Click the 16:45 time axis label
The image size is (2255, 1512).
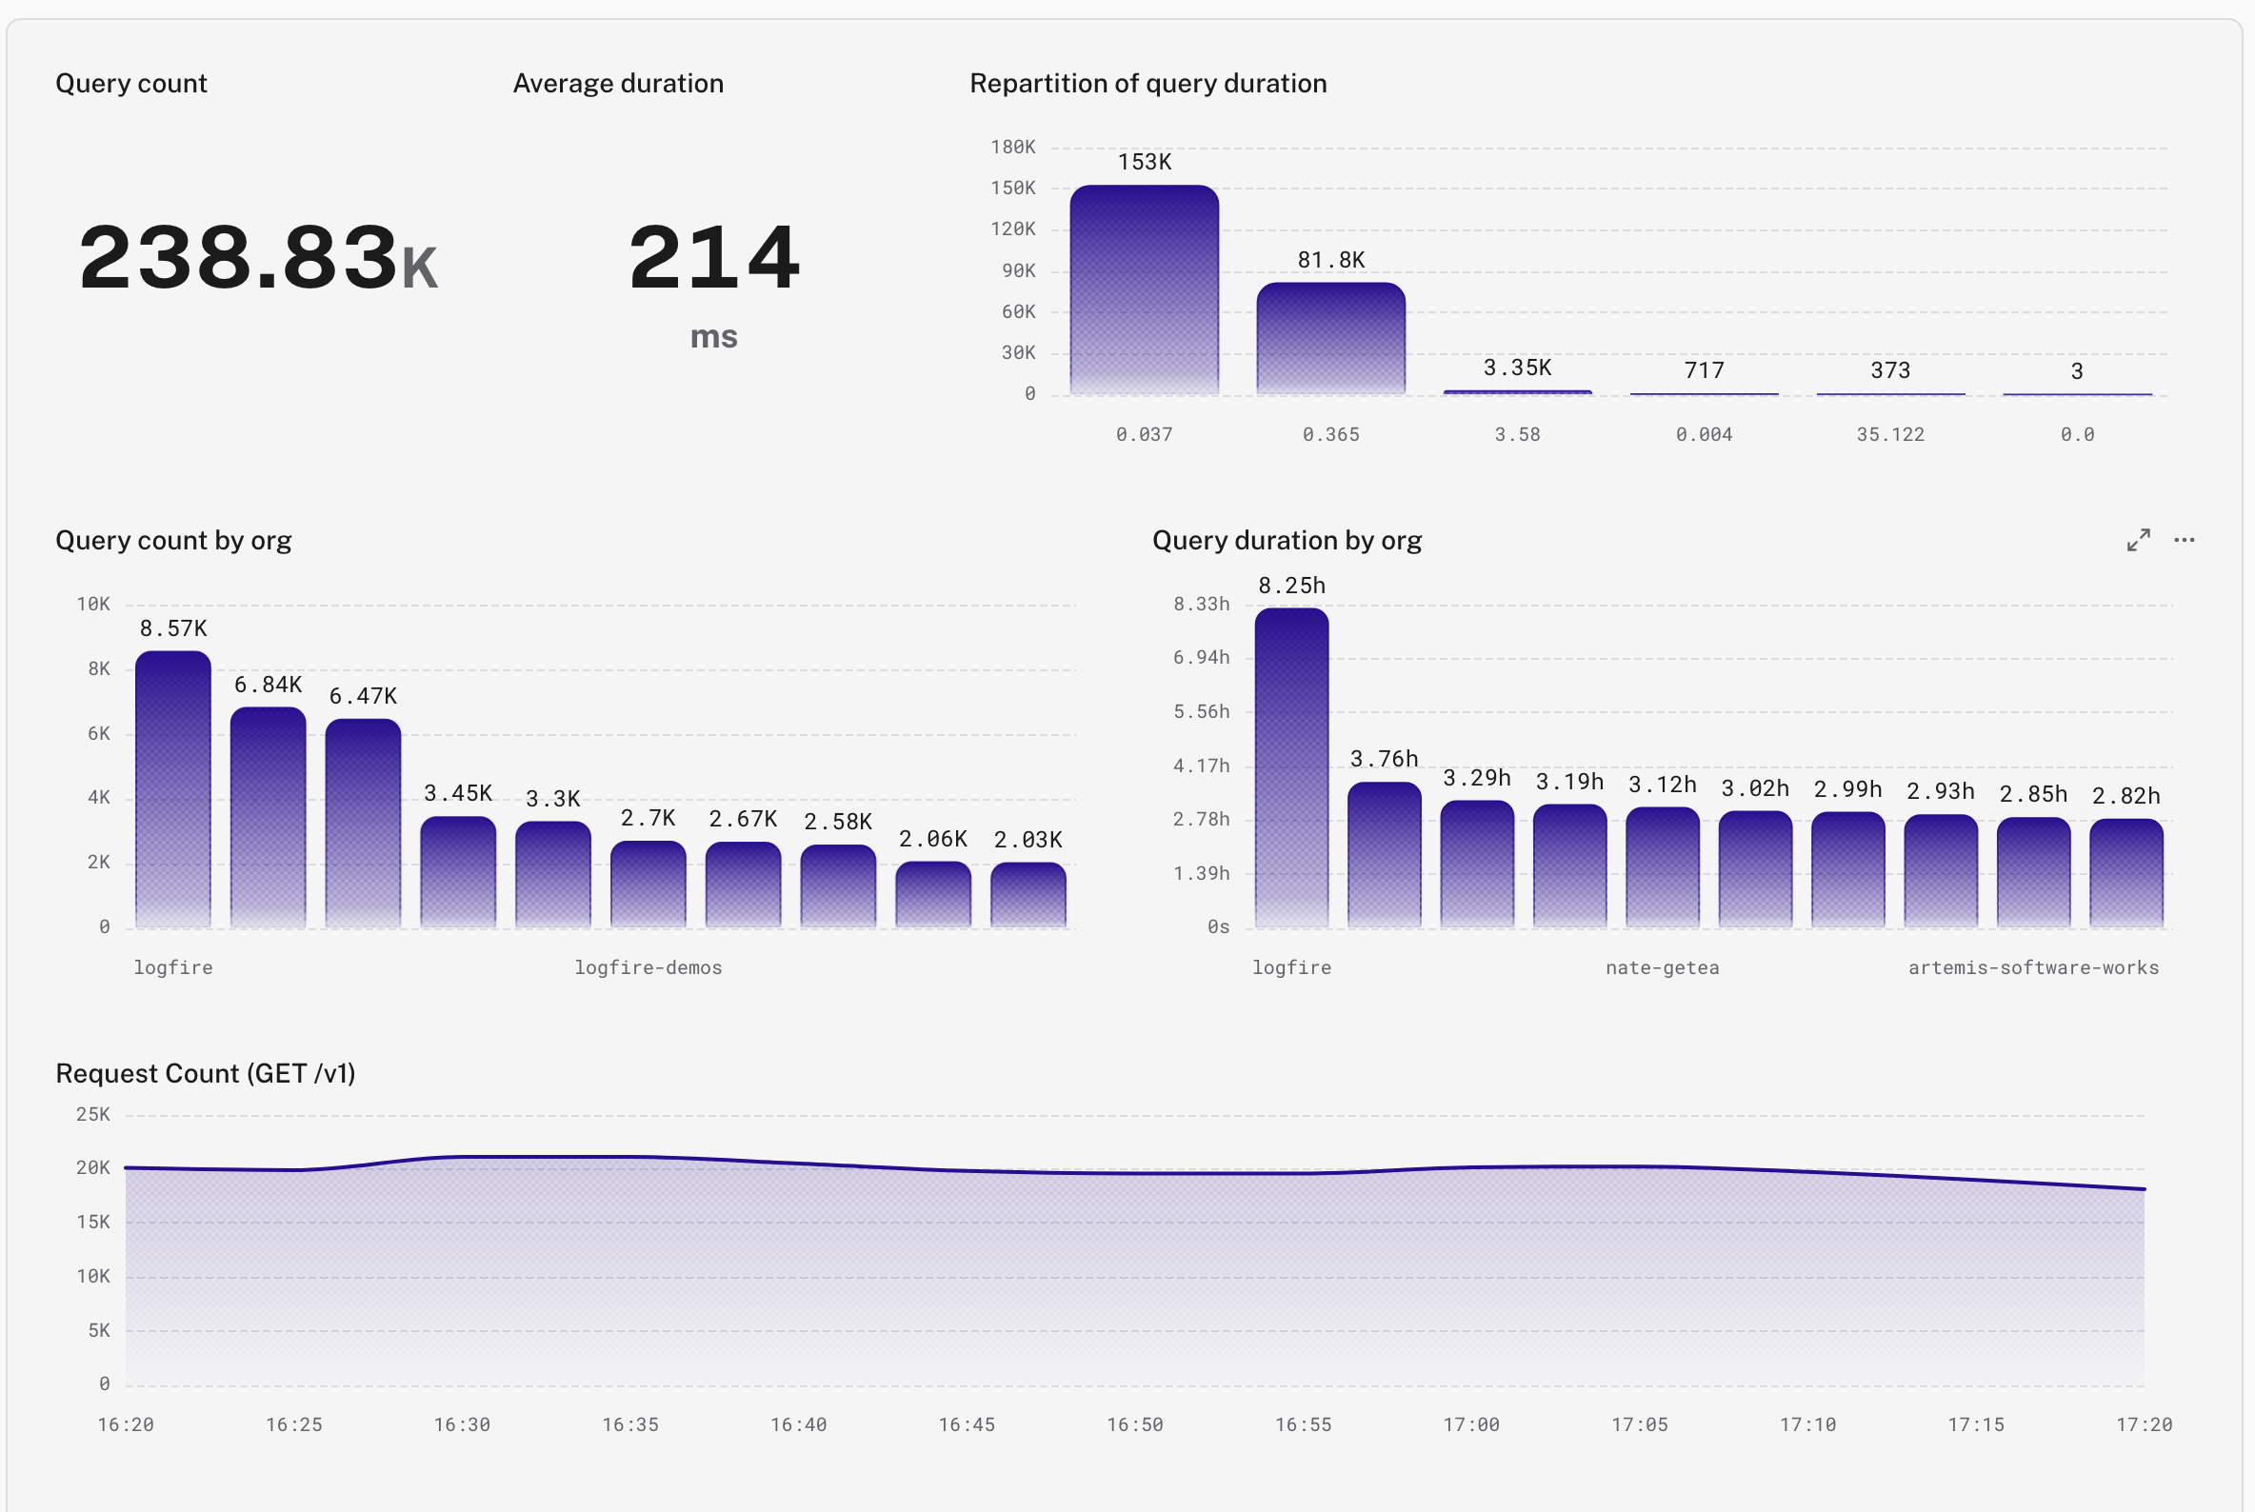tap(967, 1424)
